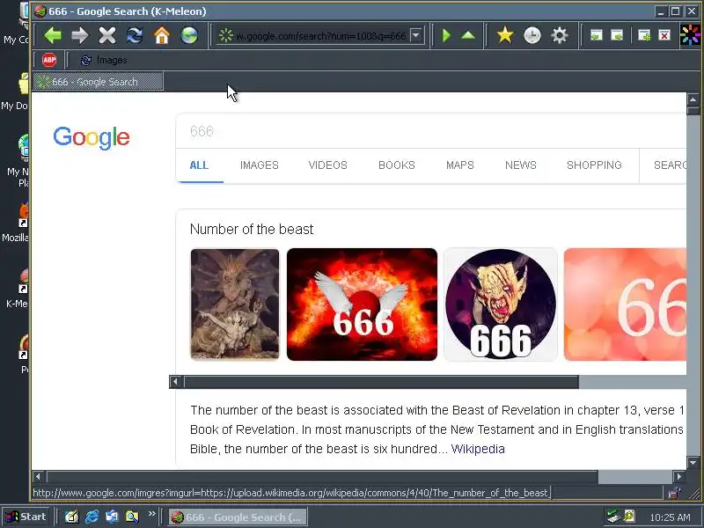Click the image carousel horizontal scrollbar thumb
Image resolution: width=704 pixels, height=528 pixels.
381,382
